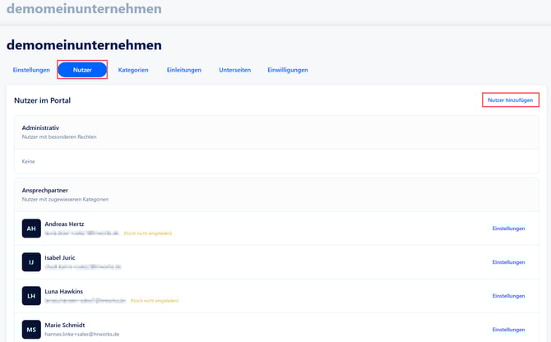Go to the Einleitungen tab
Viewport: 551px width, 342px height.
[183, 70]
